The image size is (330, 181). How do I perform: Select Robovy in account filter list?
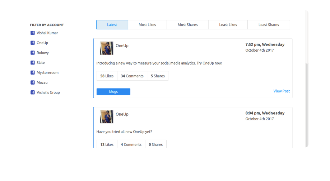click(42, 53)
